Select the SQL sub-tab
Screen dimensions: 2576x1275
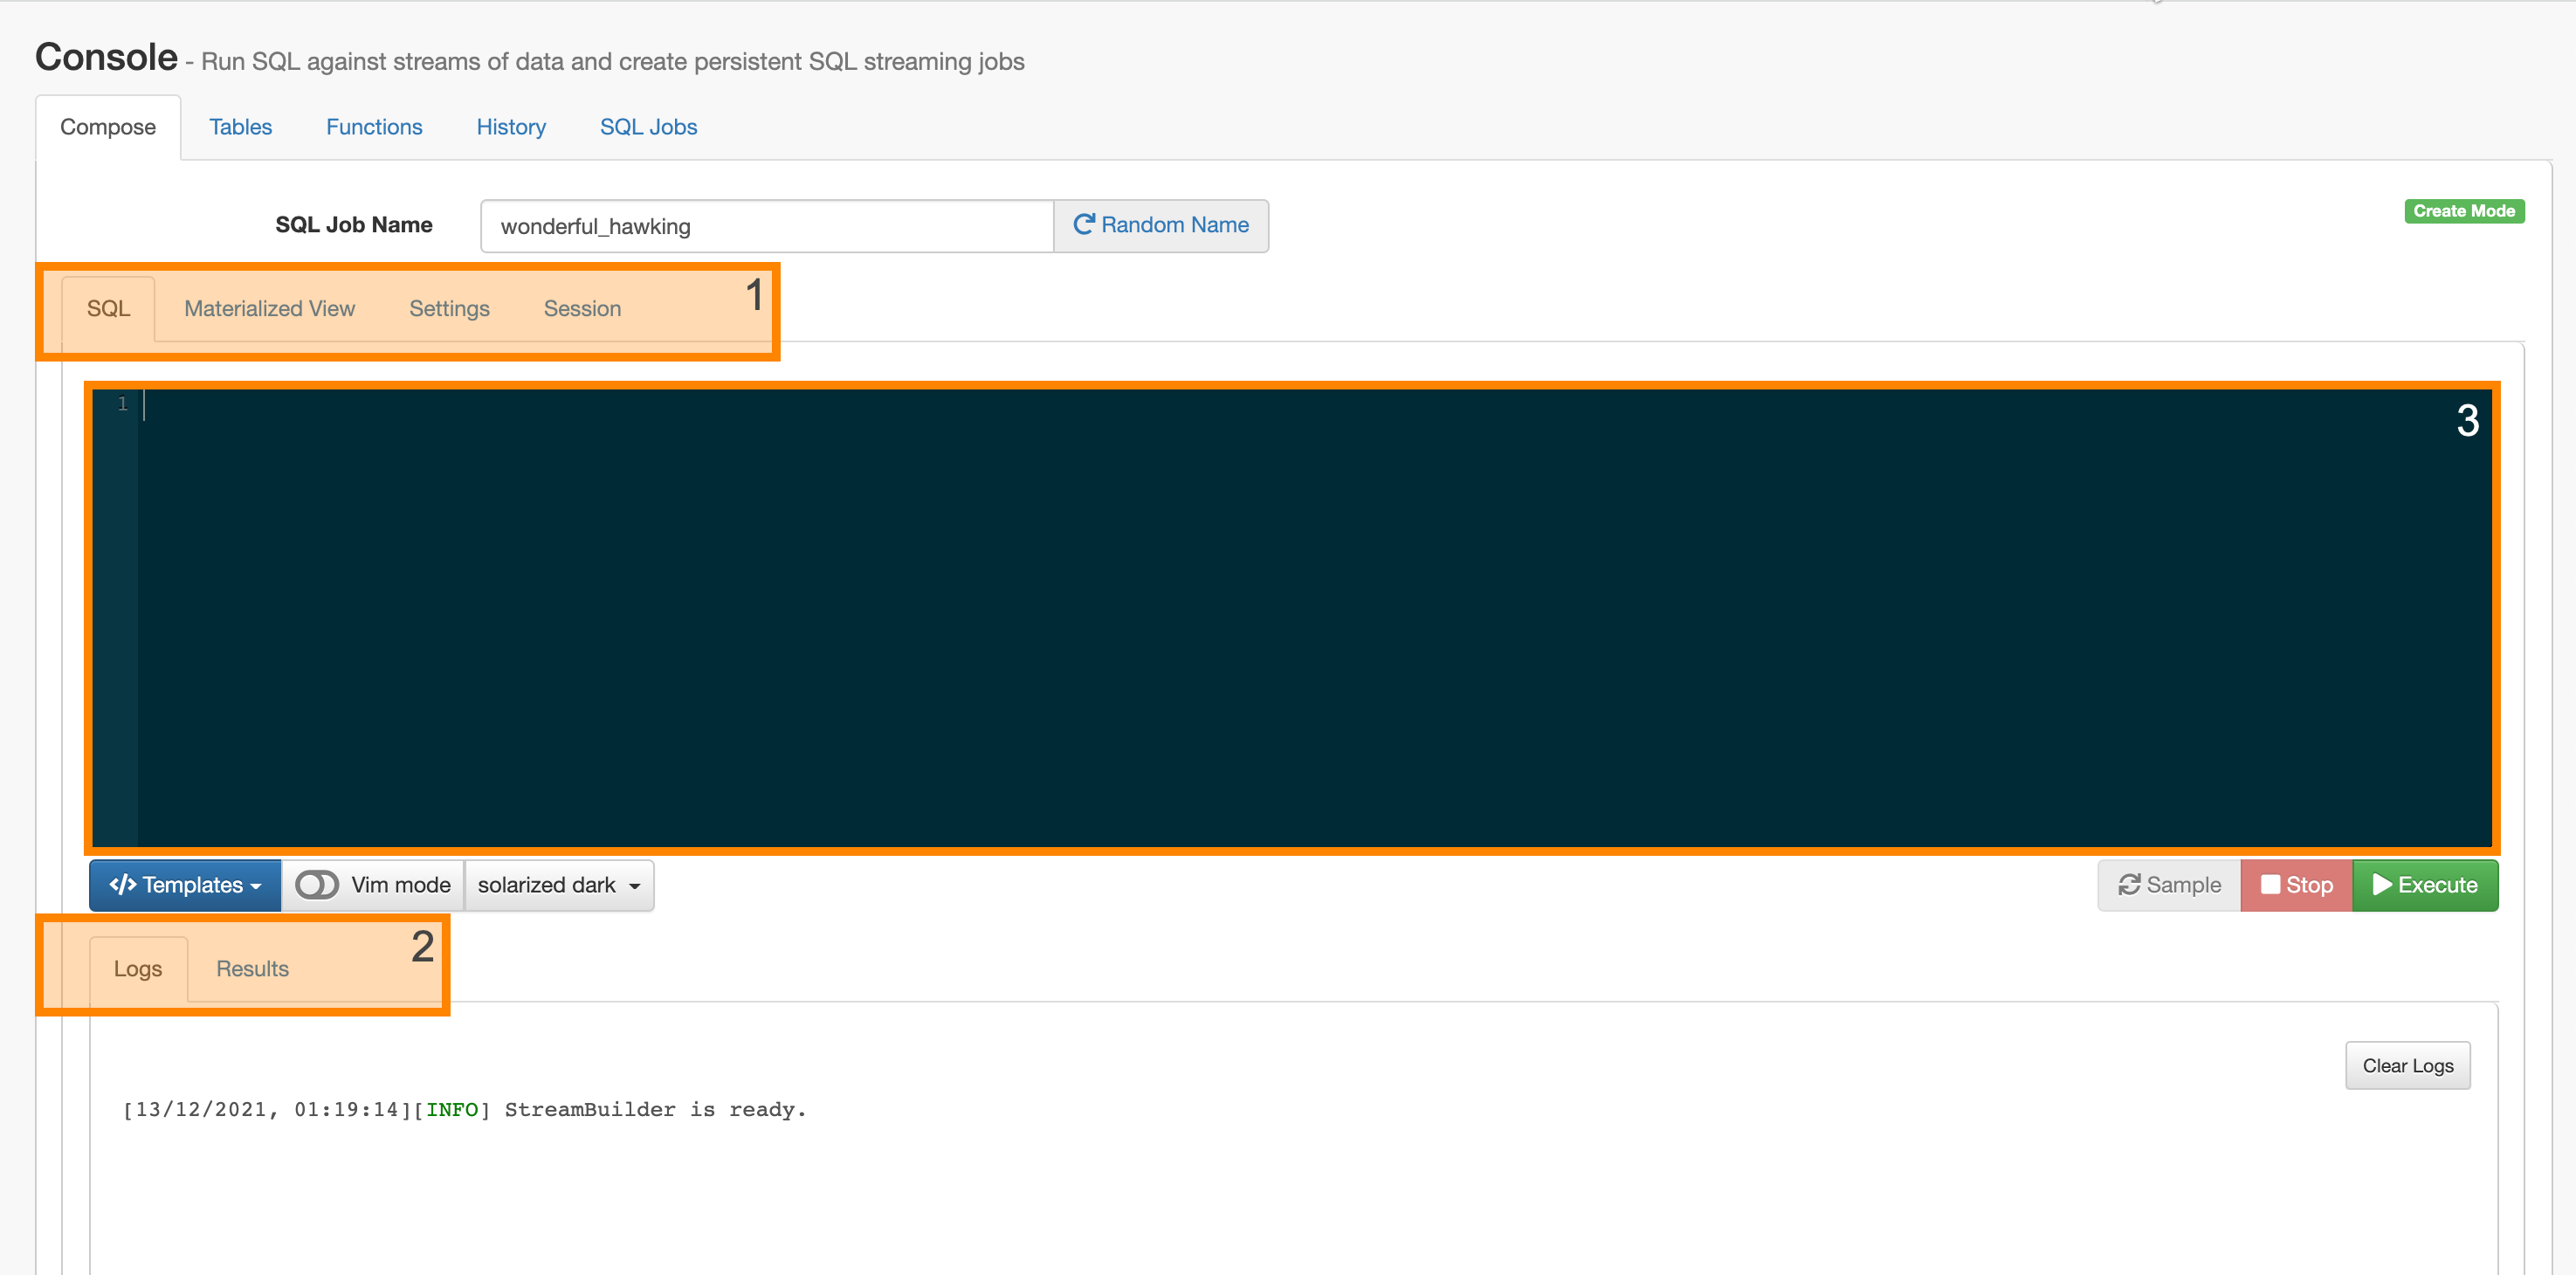pos(108,308)
